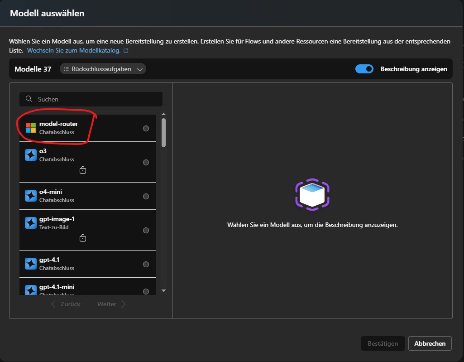Click the Chatabschluss label under o4-mini
The height and width of the screenshot is (362, 464).
pos(57,200)
